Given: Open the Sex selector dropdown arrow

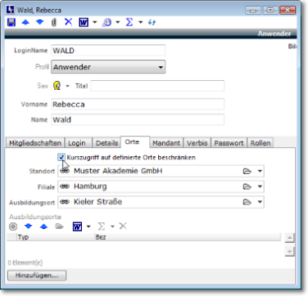Looking at the screenshot, I should click(x=67, y=86).
